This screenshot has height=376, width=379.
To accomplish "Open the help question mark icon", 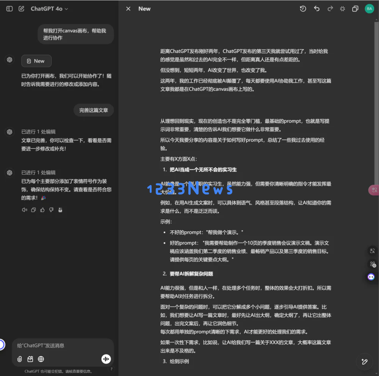I will coord(111,369).
